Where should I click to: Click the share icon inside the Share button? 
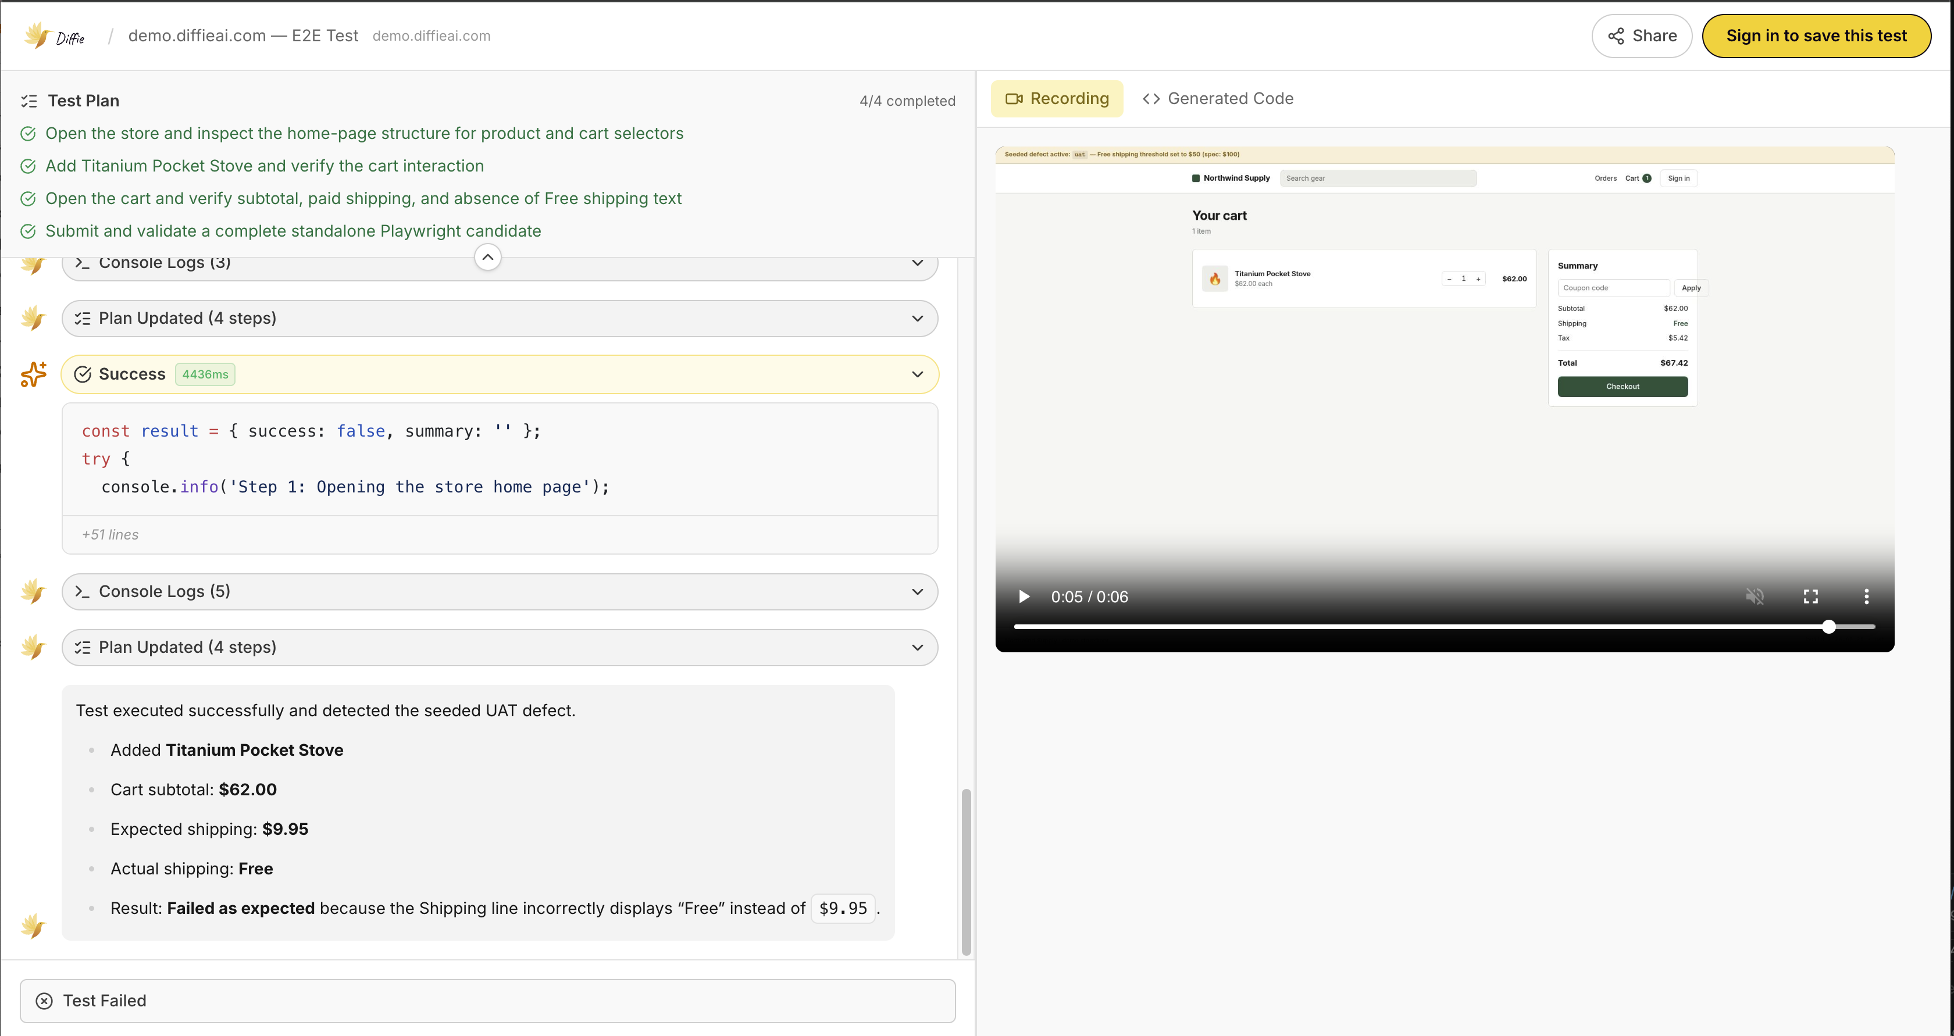click(x=1616, y=35)
